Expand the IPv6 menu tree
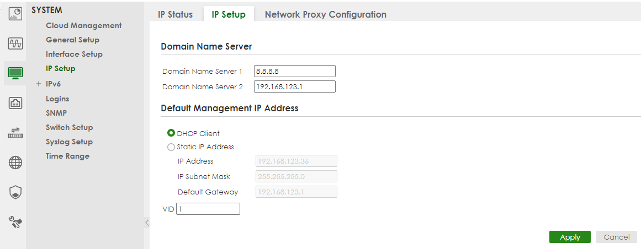This screenshot has width=641, height=249. (x=39, y=84)
